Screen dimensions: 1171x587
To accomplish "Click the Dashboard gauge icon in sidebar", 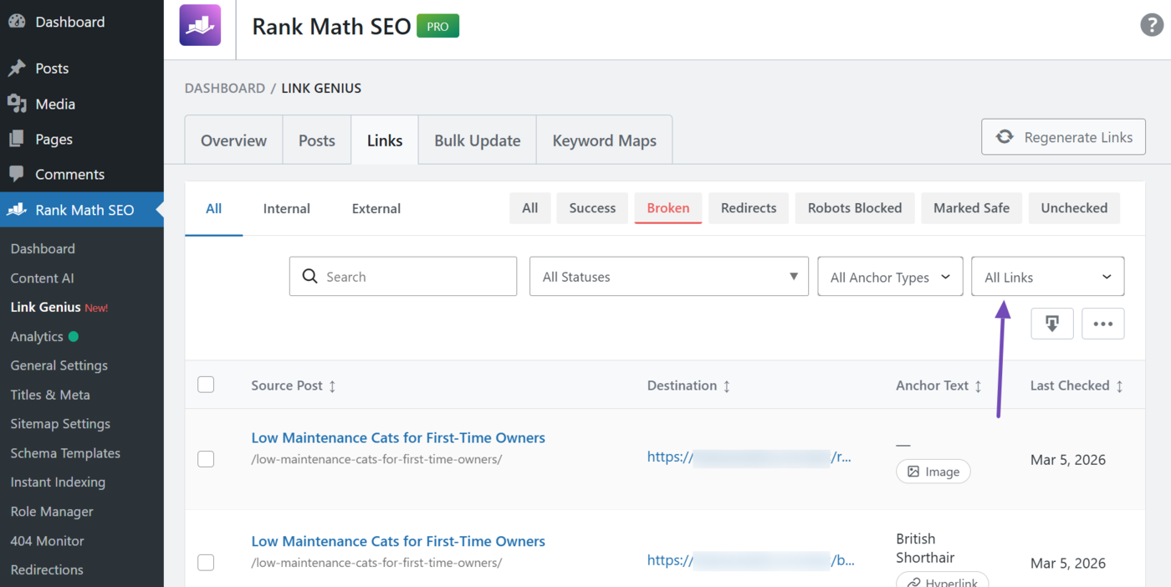I will click(x=17, y=22).
